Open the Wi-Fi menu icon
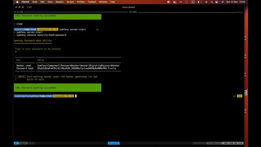 pyautogui.click(x=206, y=2)
